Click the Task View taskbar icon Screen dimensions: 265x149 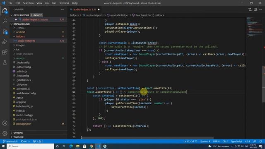point(64,146)
